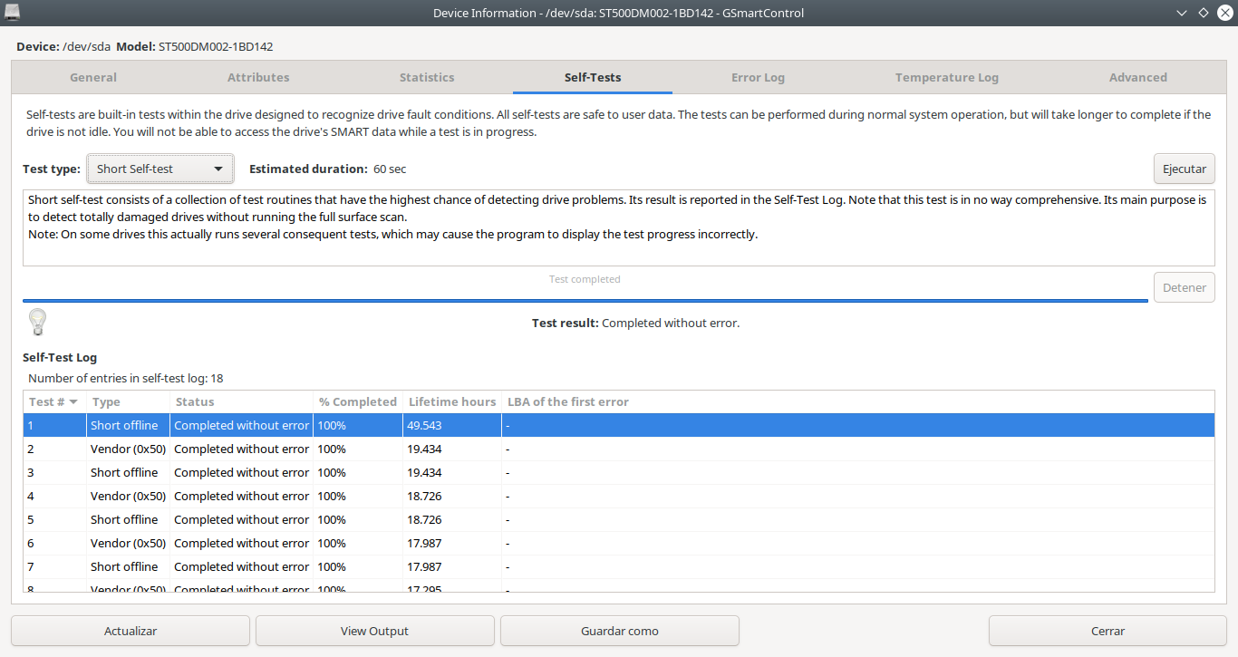Screen dimensions: 1238x657
Task: Click the Ejecutar button
Action: (1184, 169)
